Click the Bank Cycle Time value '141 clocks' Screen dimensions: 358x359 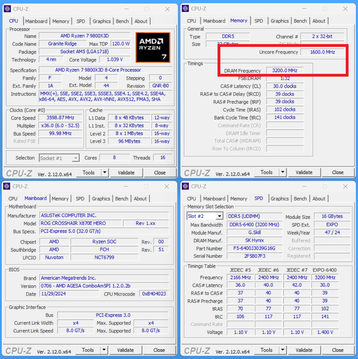tap(285, 117)
